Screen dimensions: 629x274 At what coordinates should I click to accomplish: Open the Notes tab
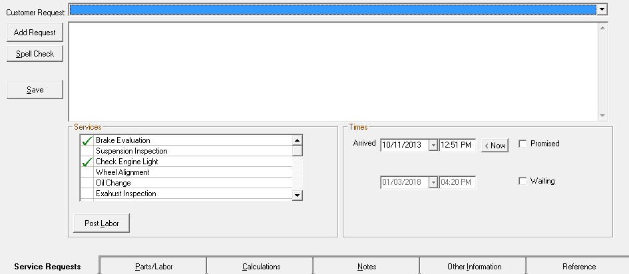coord(367,267)
